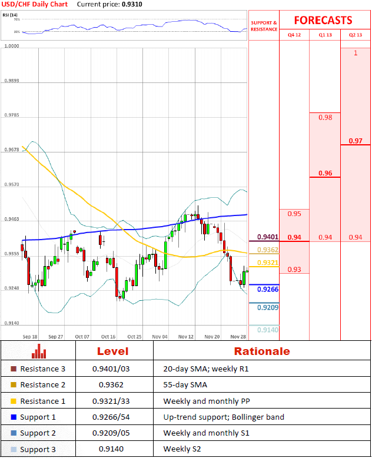Click the 0.95 Q4 12 forecast value

[294, 214]
